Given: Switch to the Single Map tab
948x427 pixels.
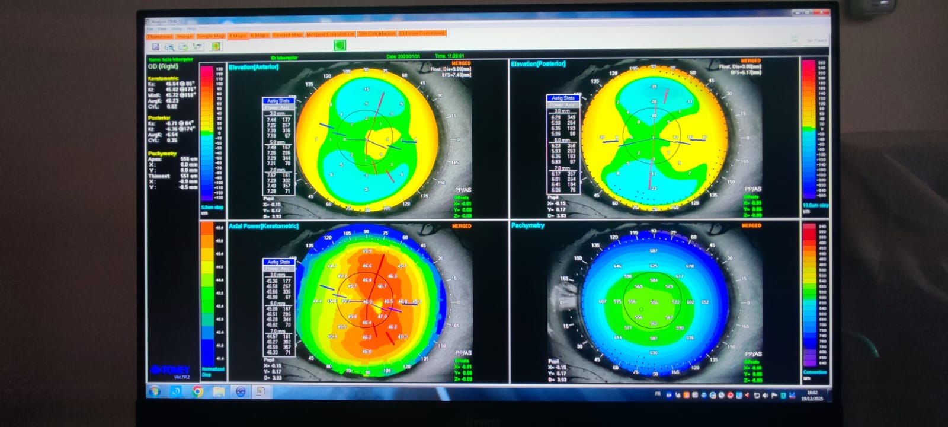Looking at the screenshot, I should [211, 36].
